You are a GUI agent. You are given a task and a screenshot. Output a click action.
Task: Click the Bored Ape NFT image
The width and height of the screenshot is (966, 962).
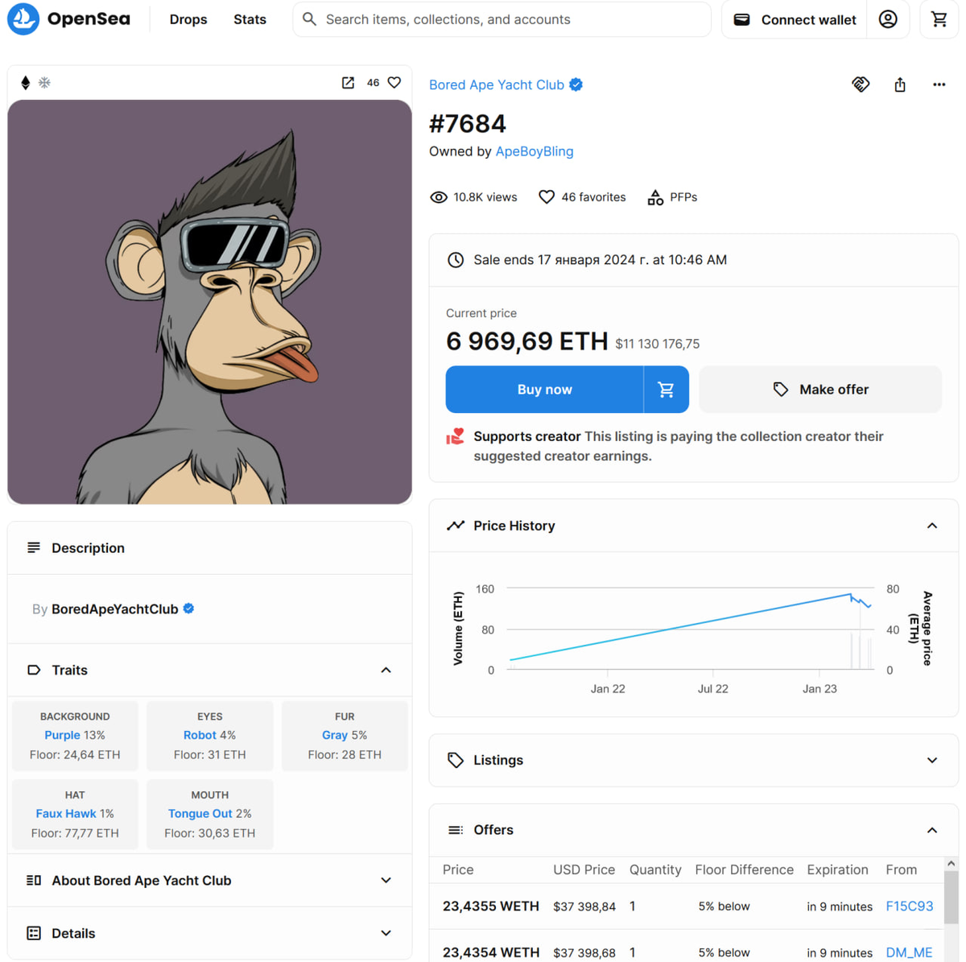(209, 302)
